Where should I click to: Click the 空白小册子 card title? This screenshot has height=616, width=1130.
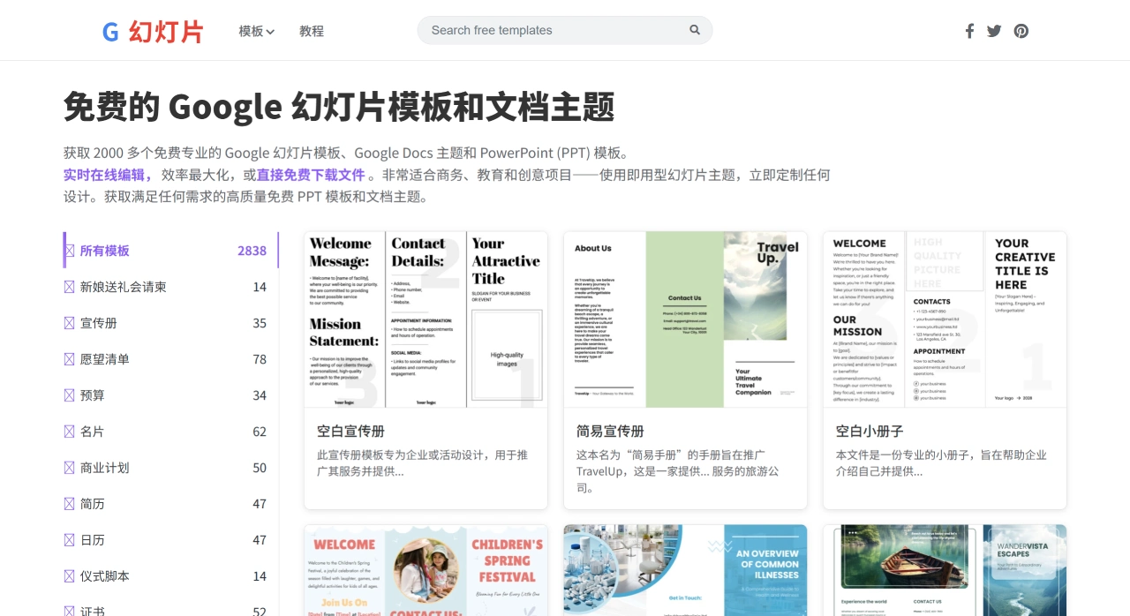tap(870, 432)
